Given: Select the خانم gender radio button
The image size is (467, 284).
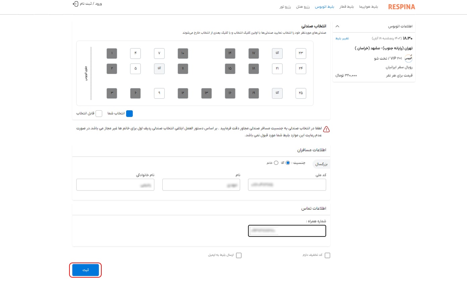Looking at the screenshot, I should 276,163.
